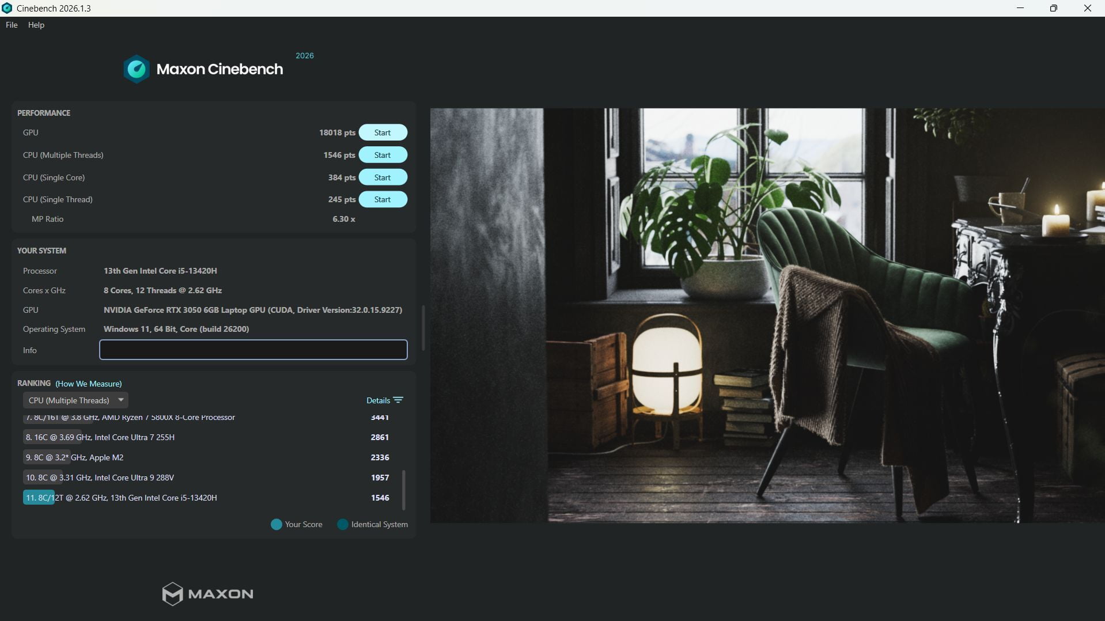Click the YOUR SYSTEM section heading
Viewport: 1105px width, 621px height.
coord(41,251)
